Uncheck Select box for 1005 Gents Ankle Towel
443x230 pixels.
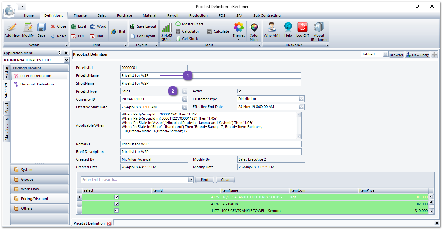116,211
